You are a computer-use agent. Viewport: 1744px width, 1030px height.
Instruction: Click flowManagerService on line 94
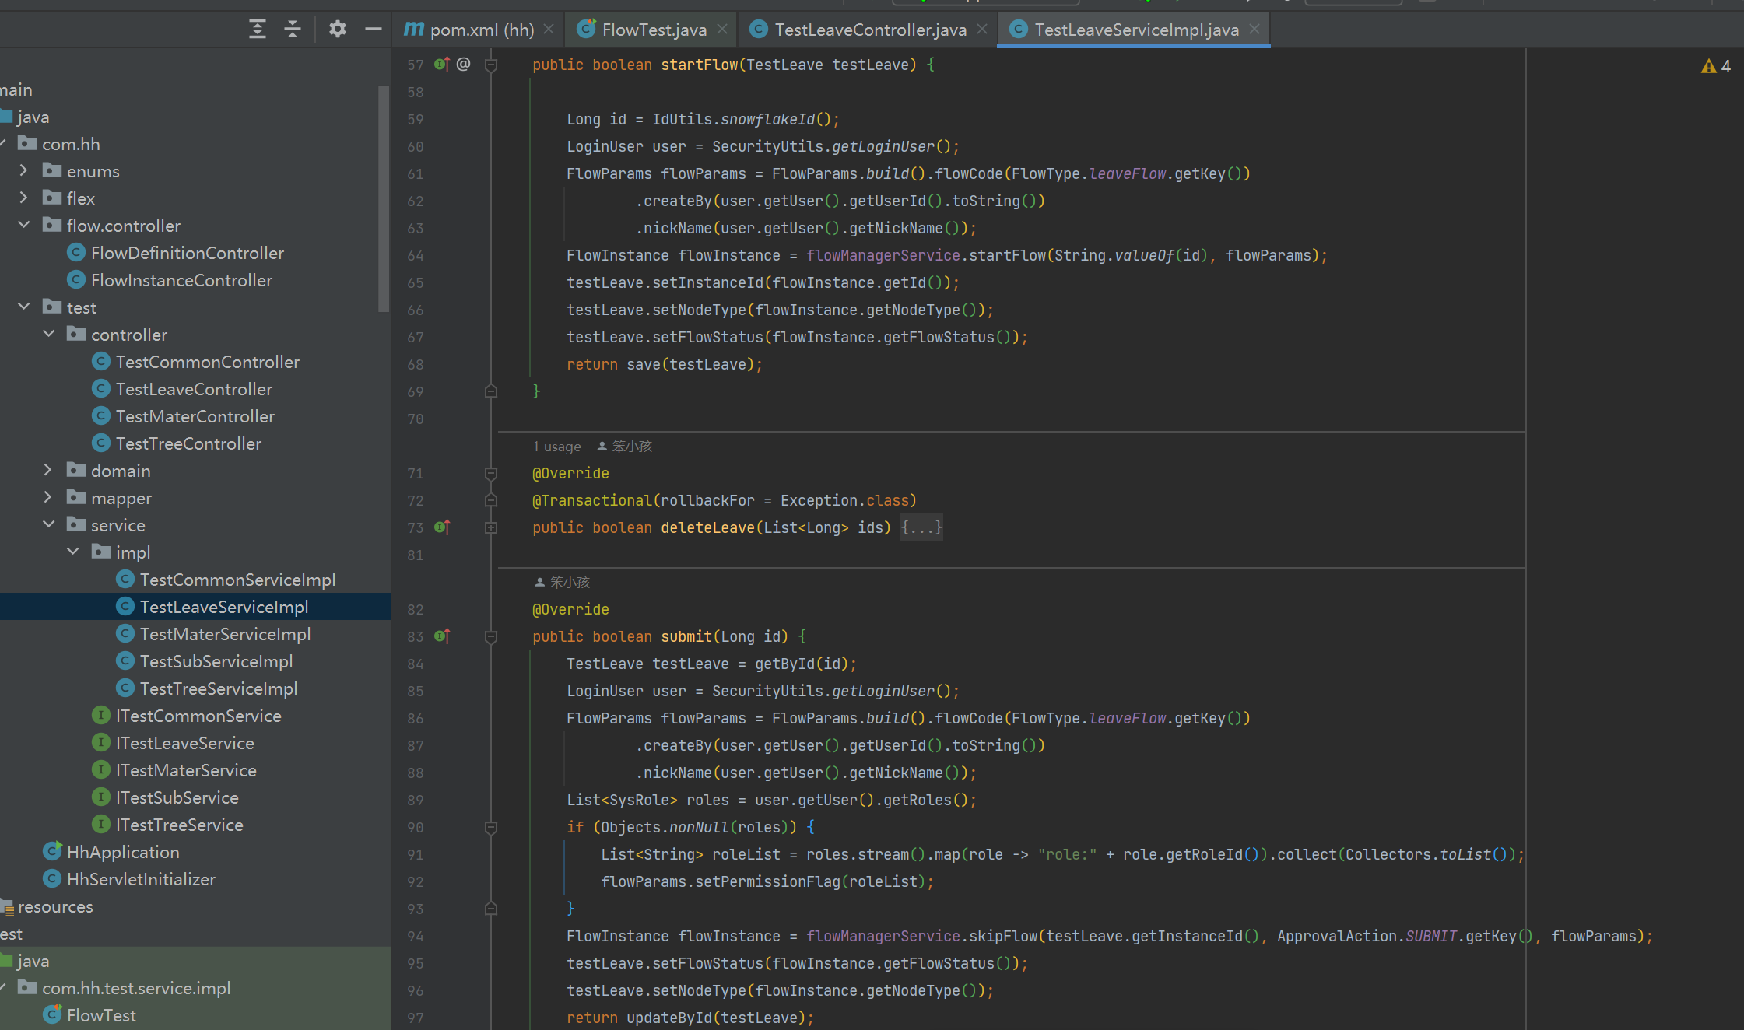point(883,936)
